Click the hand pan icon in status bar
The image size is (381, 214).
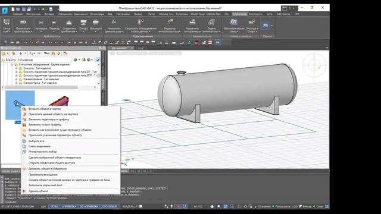pos(212,206)
